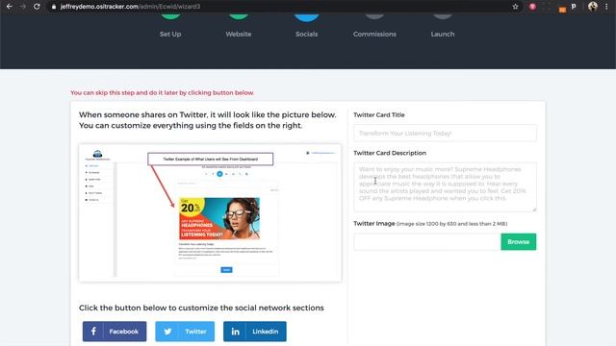The height and width of the screenshot is (346, 616).
Task: Click the green Browse button
Action: pos(518,241)
